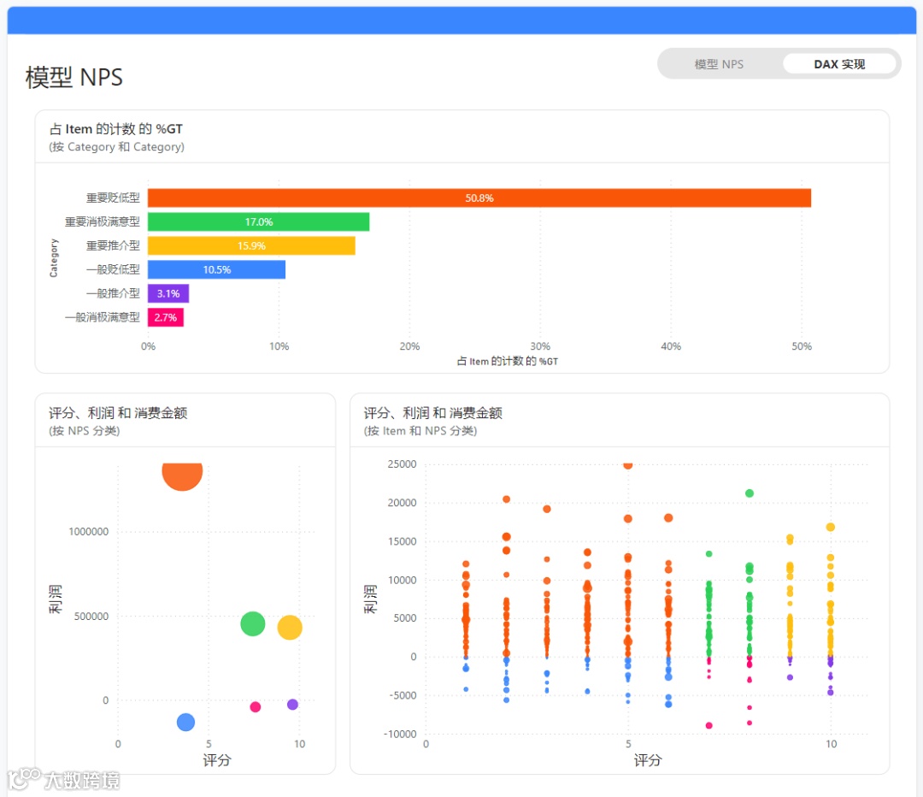The image size is (923, 797).
Task: Click the 占 Item 的计数 的 %GT chart title
Action: pos(116,129)
